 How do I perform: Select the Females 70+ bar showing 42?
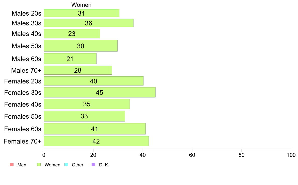(x=96, y=141)
